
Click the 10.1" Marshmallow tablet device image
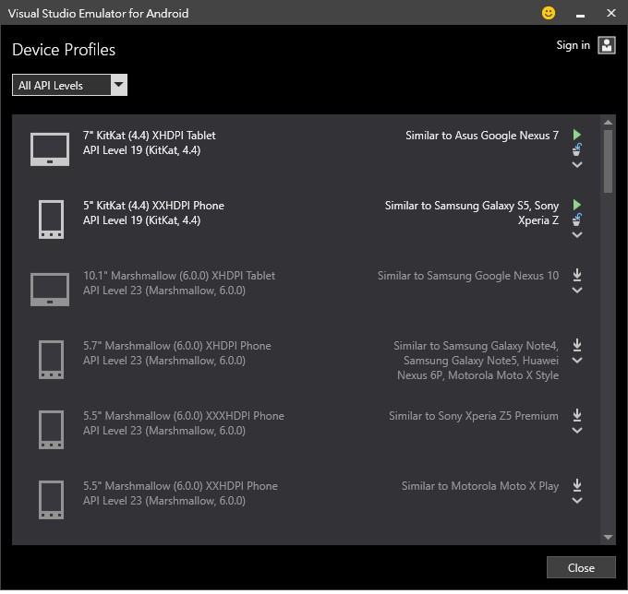click(50, 290)
